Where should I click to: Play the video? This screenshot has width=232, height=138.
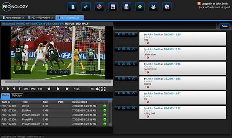58,89
